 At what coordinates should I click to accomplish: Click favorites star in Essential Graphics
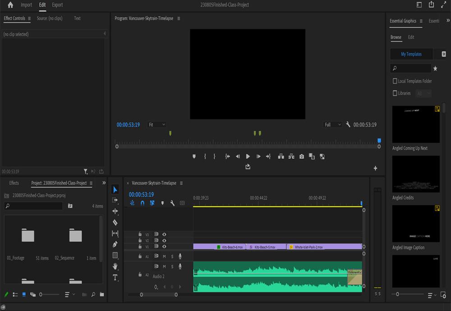coord(435,69)
